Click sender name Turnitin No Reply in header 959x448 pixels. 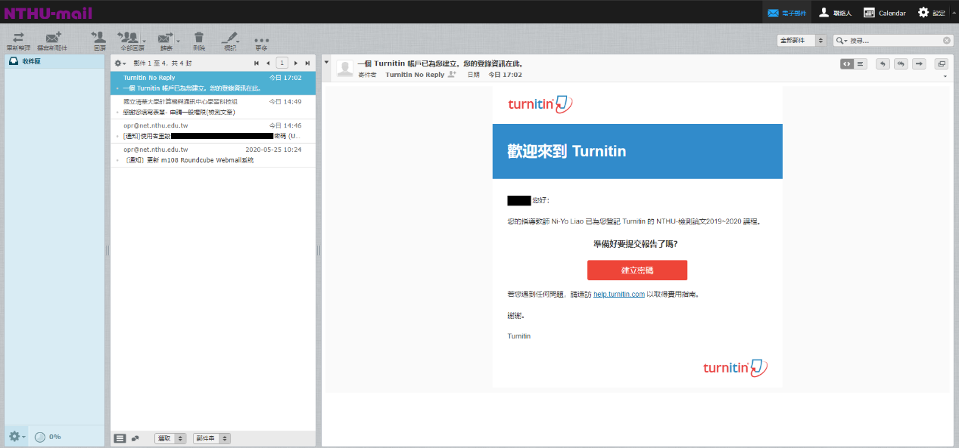click(415, 75)
